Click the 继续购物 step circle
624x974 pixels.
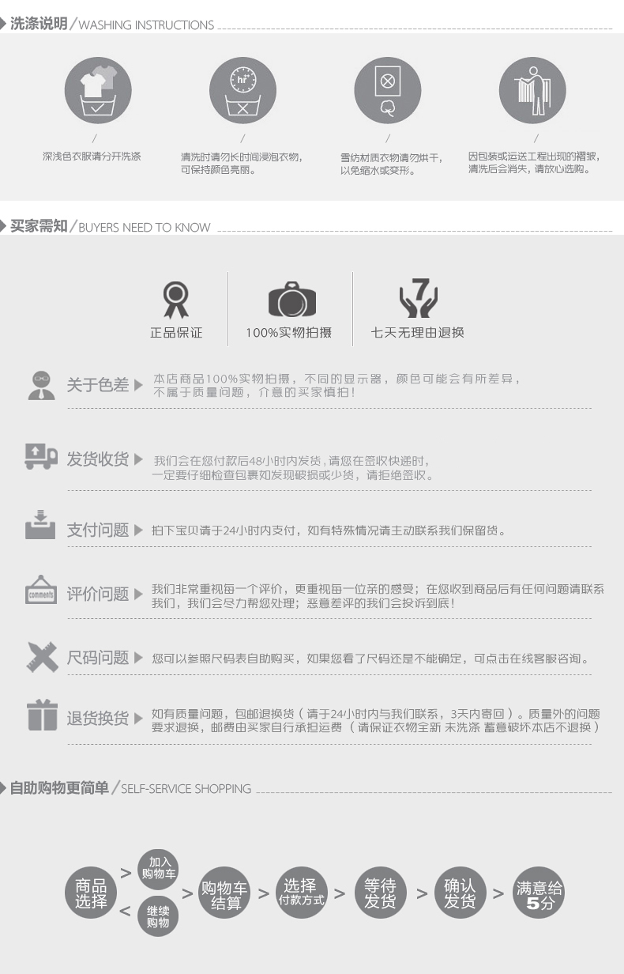pos(159,917)
